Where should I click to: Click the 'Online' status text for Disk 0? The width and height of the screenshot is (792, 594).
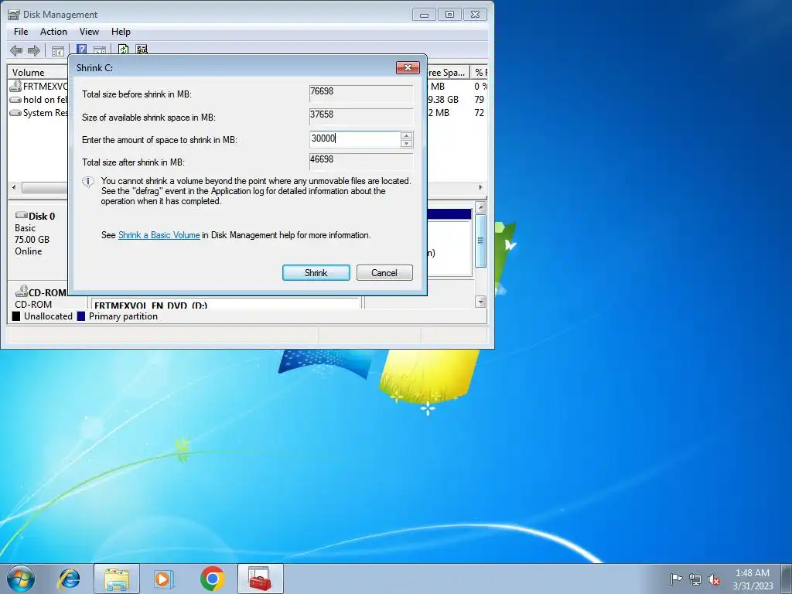(x=29, y=251)
